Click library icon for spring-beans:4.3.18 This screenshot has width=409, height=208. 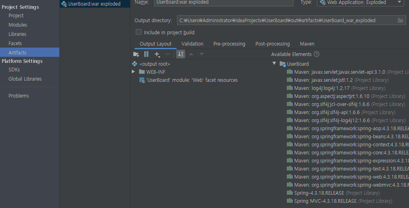(289, 136)
